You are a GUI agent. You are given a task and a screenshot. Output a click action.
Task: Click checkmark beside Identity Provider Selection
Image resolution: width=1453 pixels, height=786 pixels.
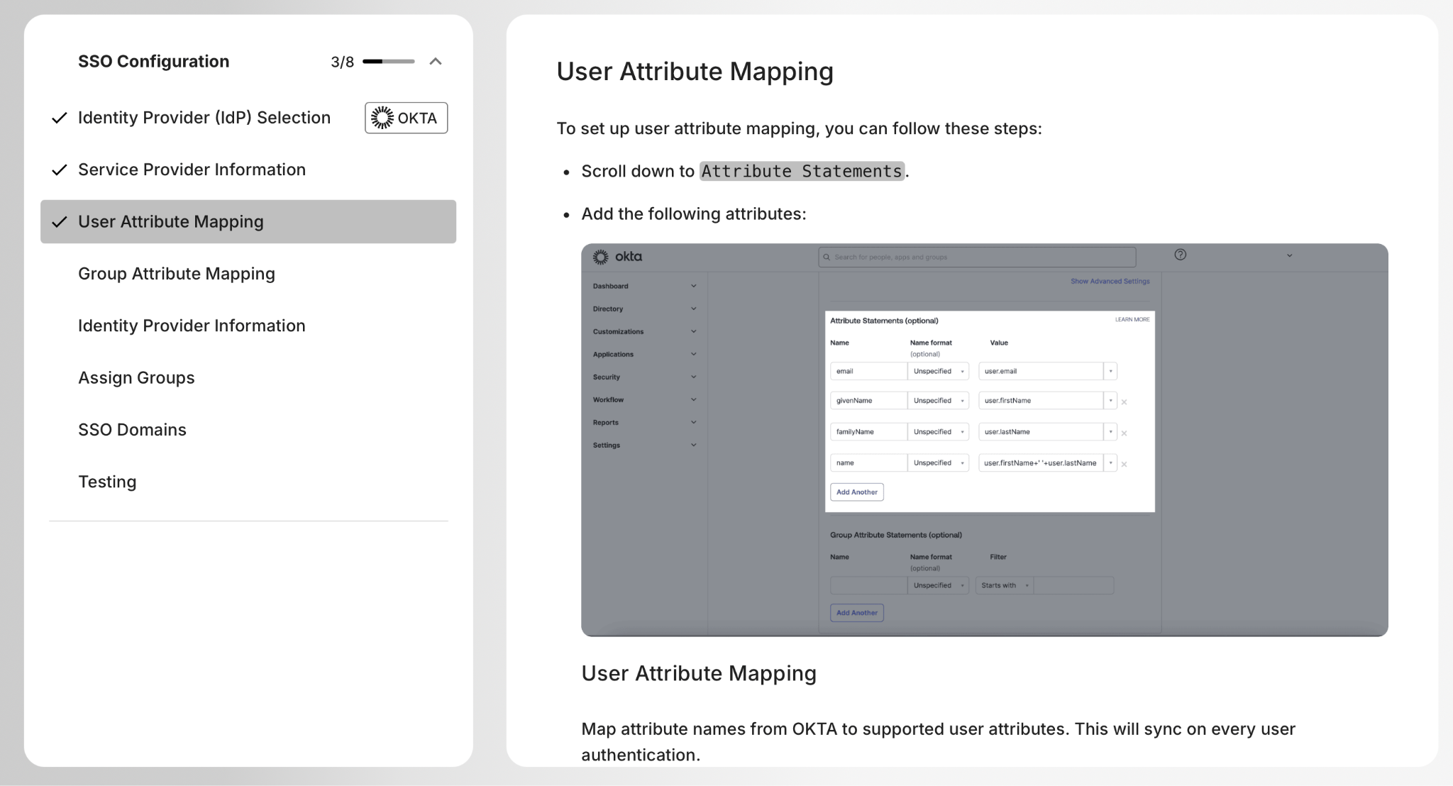point(60,118)
